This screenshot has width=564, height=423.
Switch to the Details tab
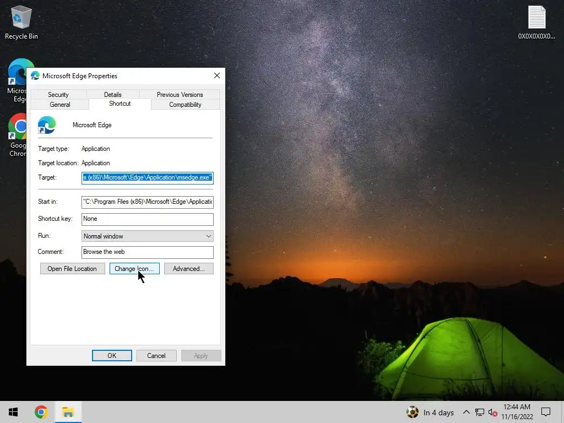(113, 94)
